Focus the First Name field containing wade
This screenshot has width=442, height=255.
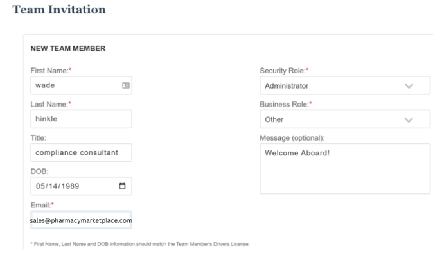click(x=81, y=85)
